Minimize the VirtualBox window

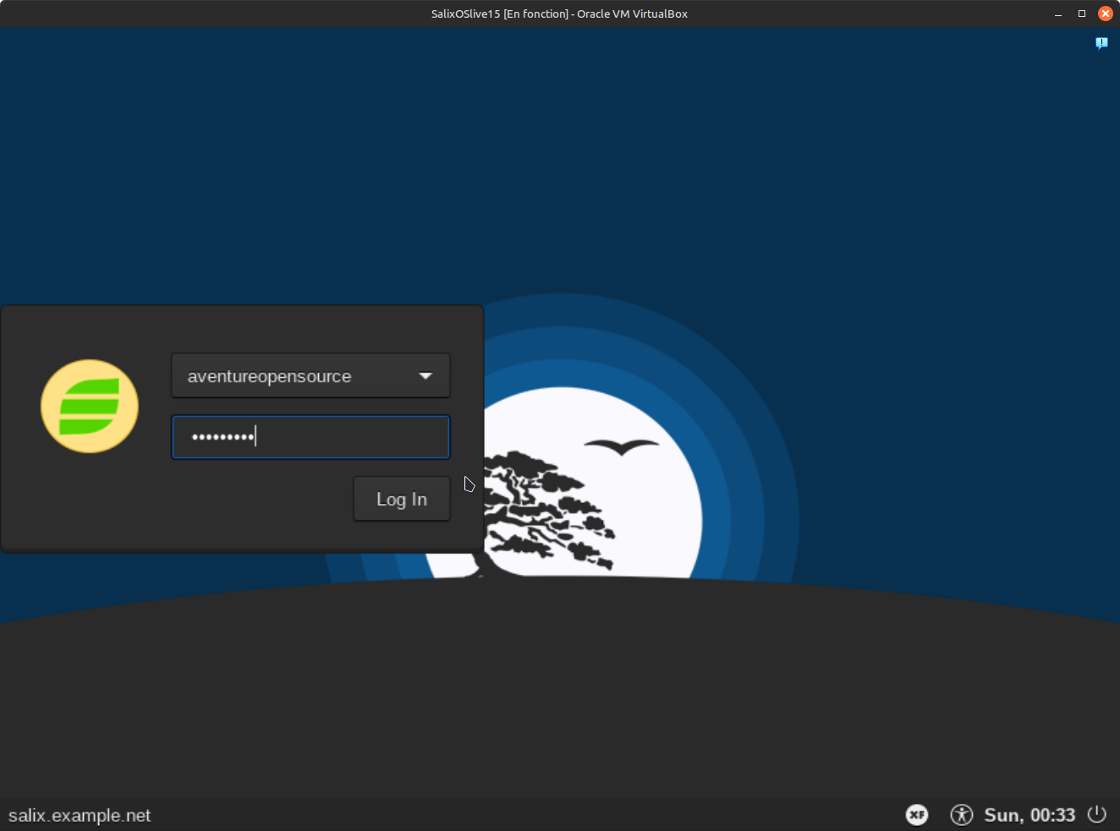tap(1058, 14)
